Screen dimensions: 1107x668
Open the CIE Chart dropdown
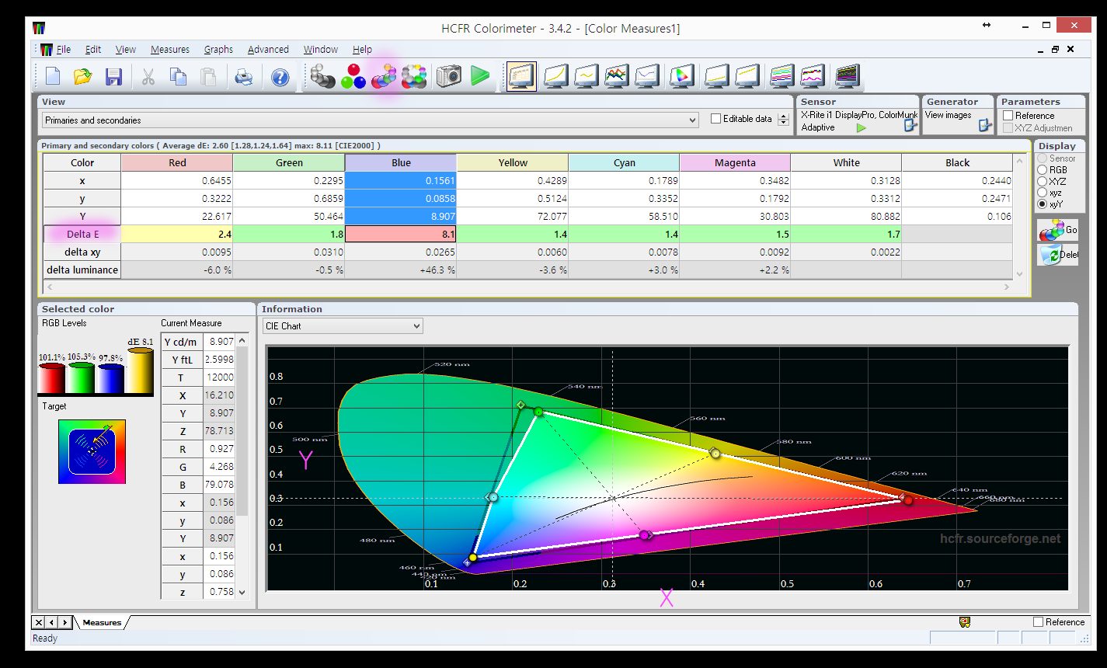(x=416, y=326)
